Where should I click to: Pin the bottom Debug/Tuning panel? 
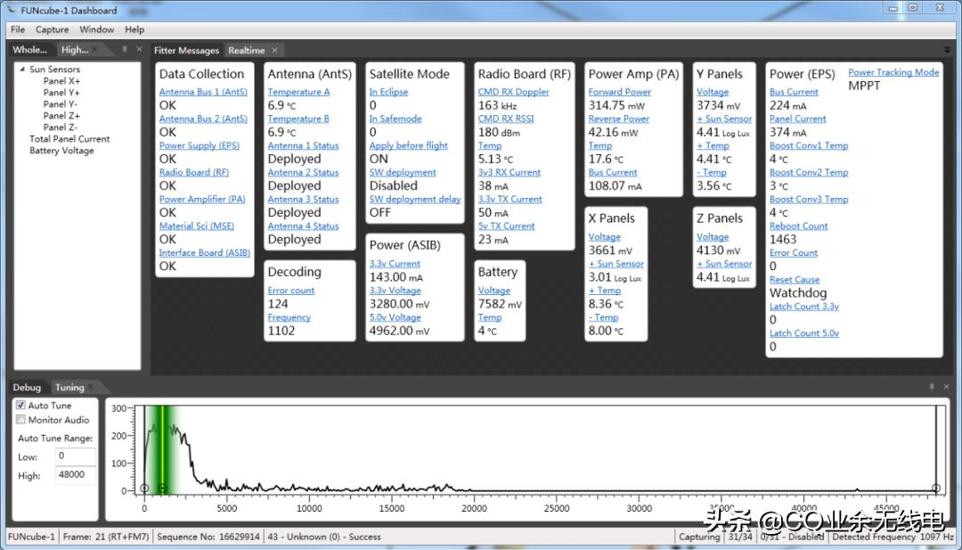[932, 387]
